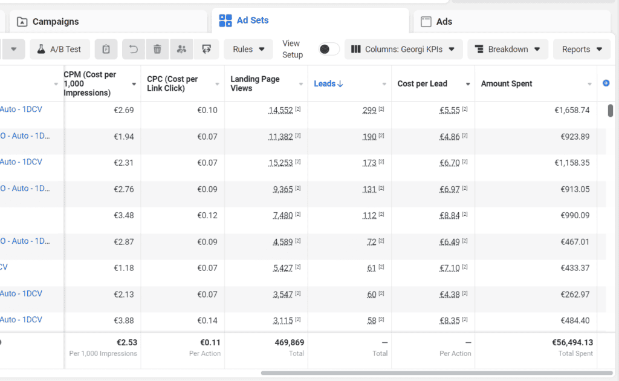Image resolution: width=619 pixels, height=381 pixels.
Task: Click the trash delete icon
Action: (158, 50)
